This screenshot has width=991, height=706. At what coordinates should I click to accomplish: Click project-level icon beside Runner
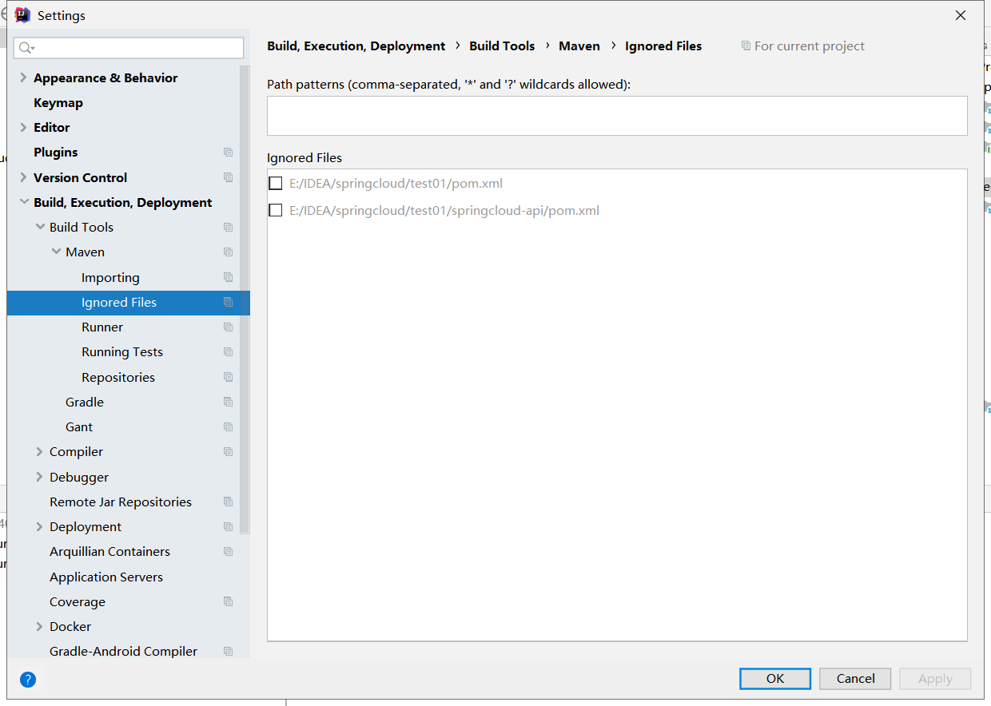229,327
